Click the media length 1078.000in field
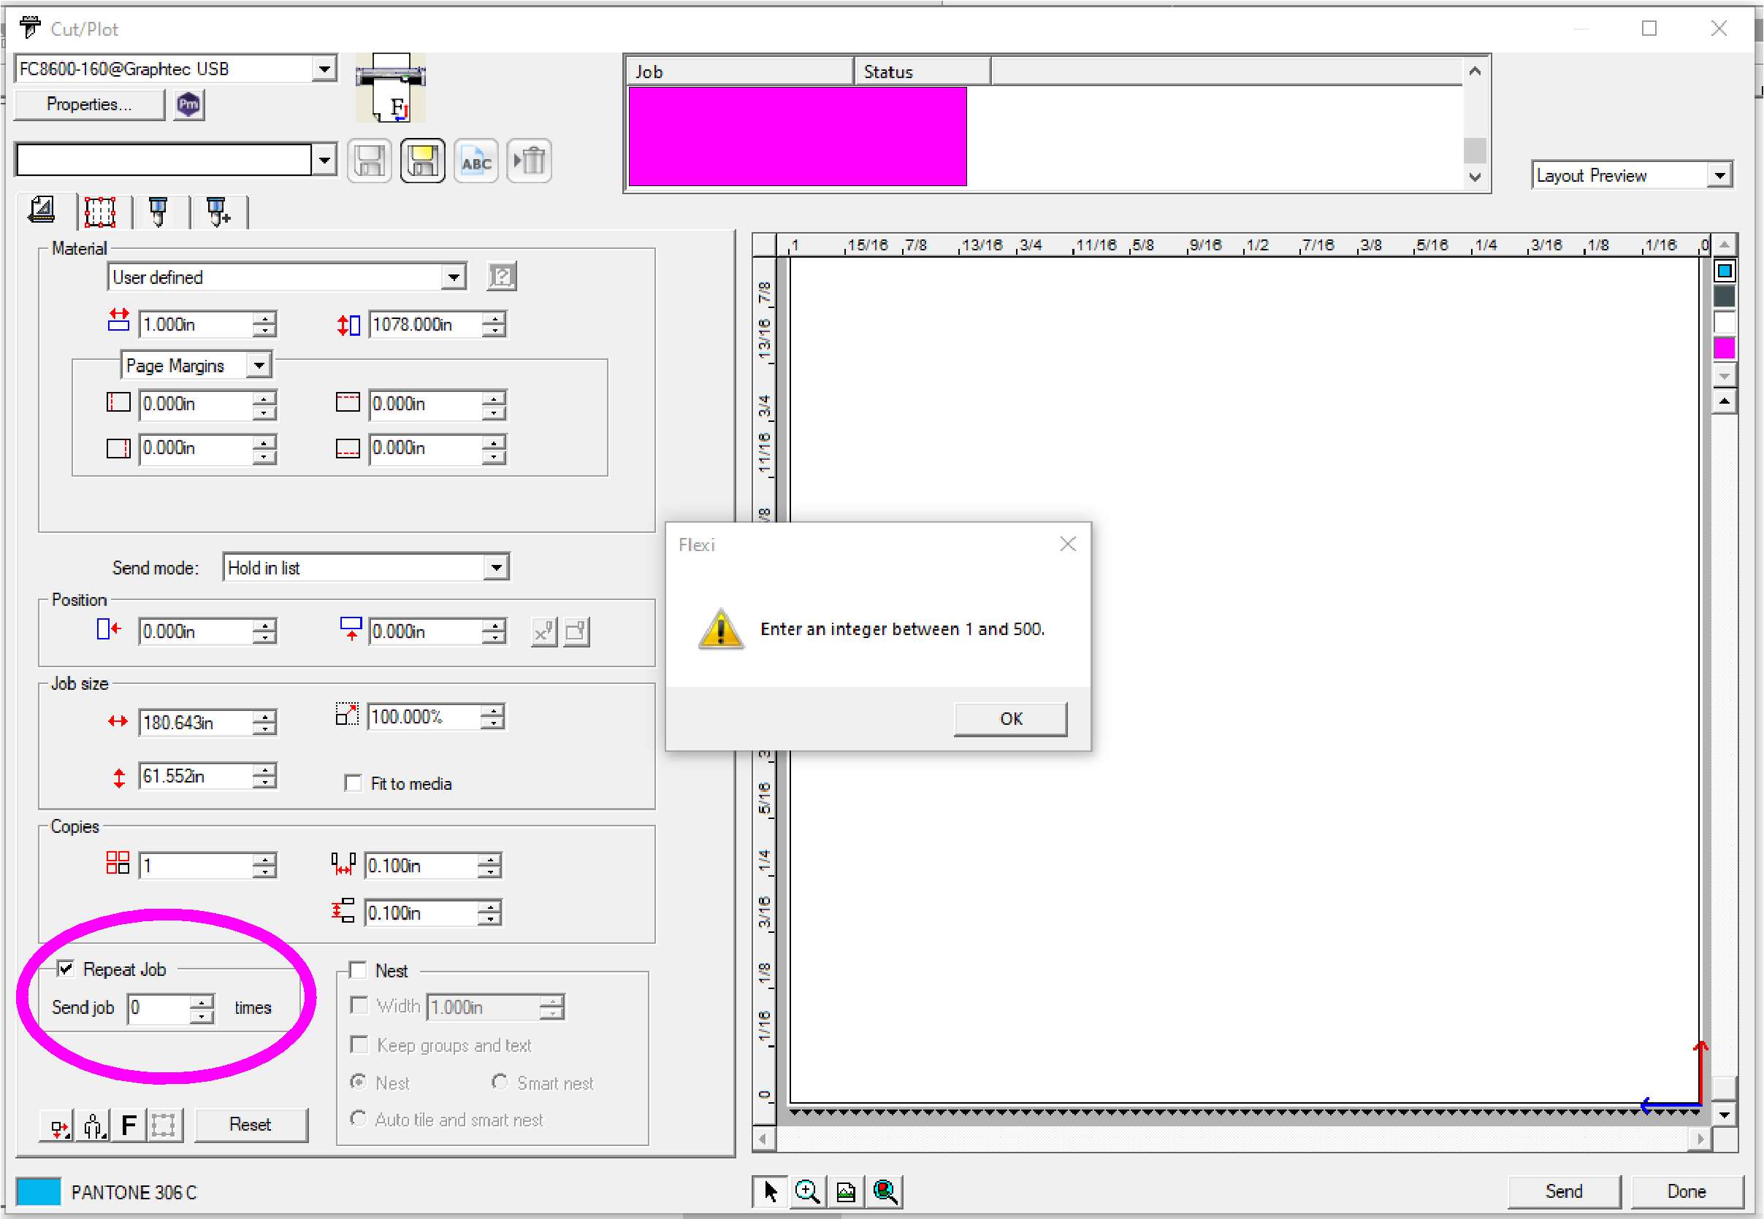This screenshot has width=1764, height=1219. [x=426, y=325]
